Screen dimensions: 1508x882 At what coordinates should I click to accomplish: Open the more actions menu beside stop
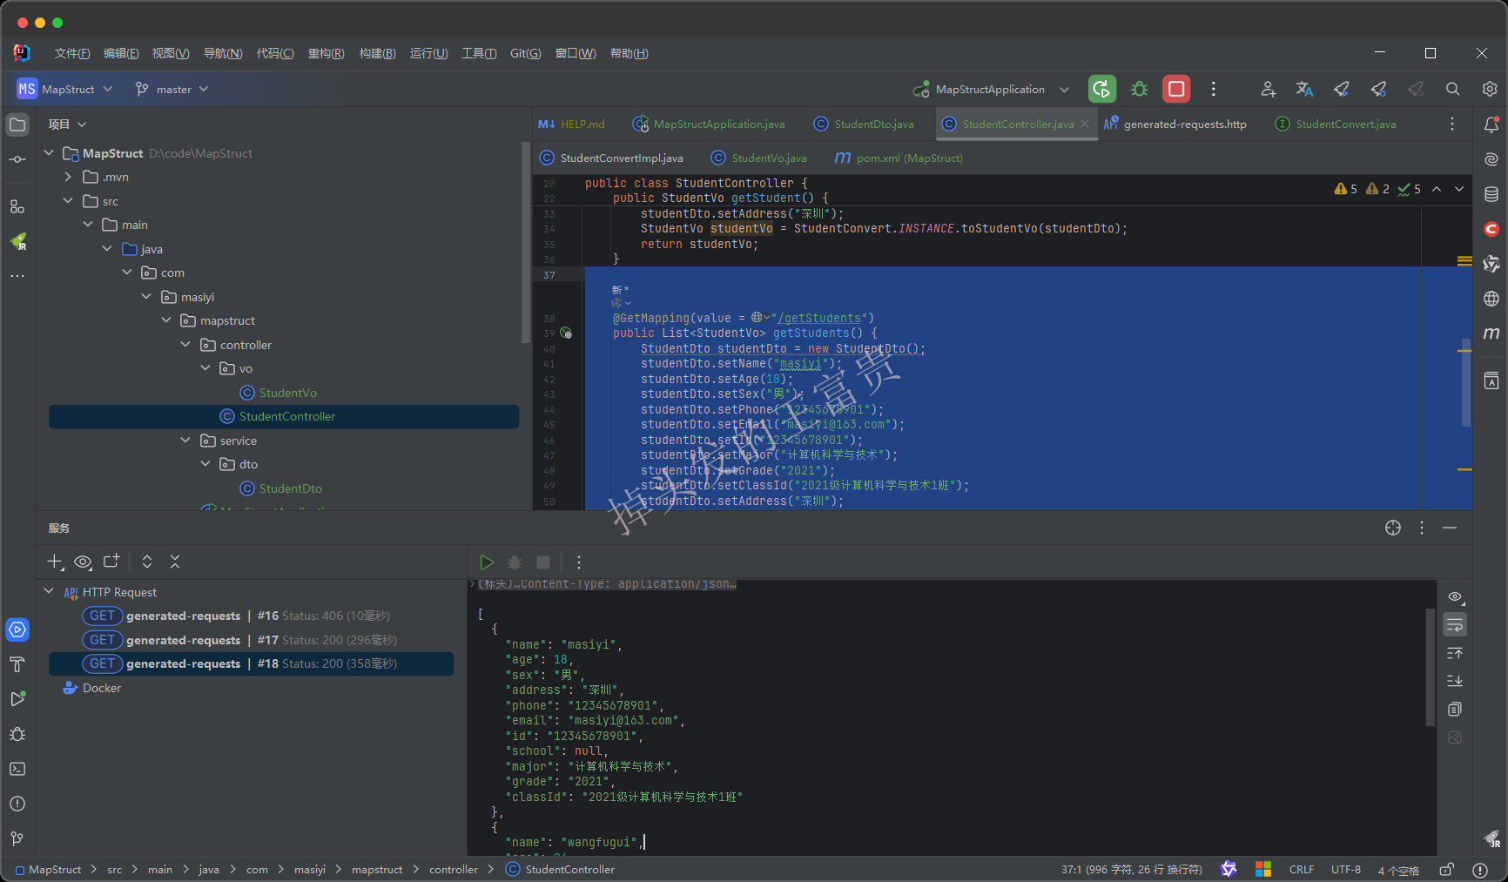pos(1213,89)
